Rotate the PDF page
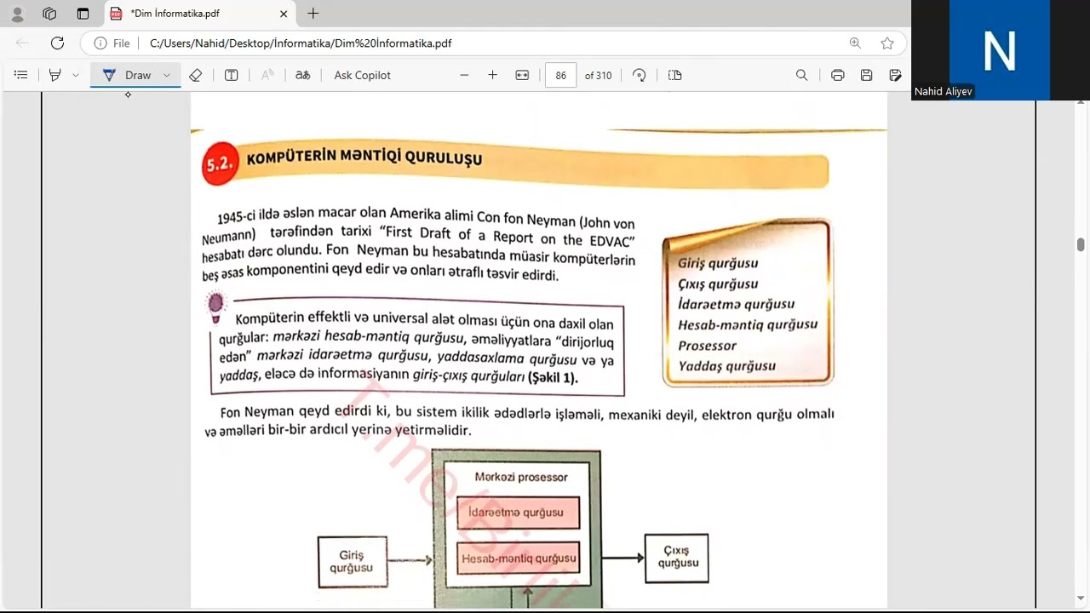 (640, 75)
